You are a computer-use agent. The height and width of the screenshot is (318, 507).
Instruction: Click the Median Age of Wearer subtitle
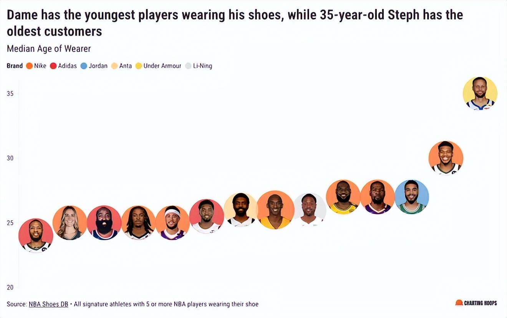click(49, 49)
